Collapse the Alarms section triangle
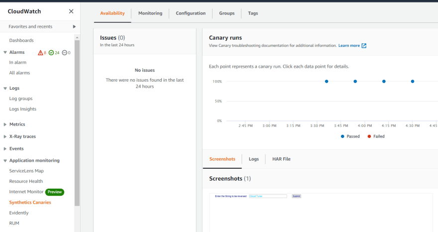 coord(5,52)
